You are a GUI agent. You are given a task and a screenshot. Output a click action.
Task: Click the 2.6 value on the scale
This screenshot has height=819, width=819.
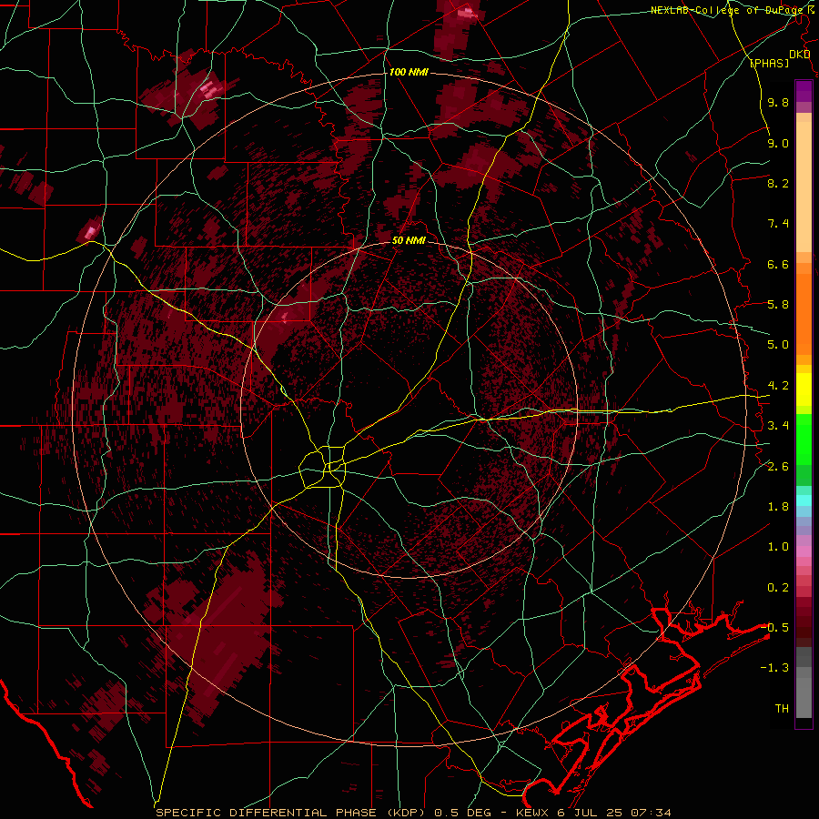pos(778,467)
